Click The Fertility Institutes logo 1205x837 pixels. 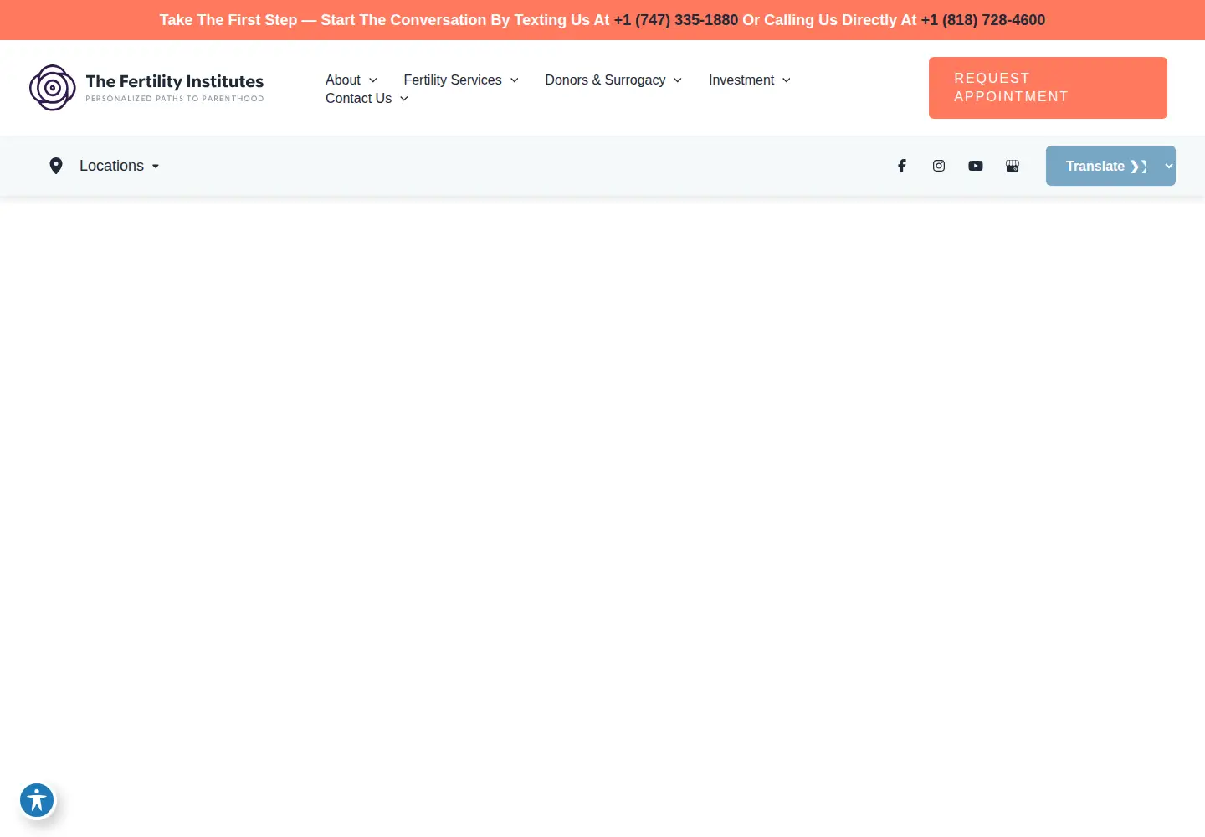(146, 88)
